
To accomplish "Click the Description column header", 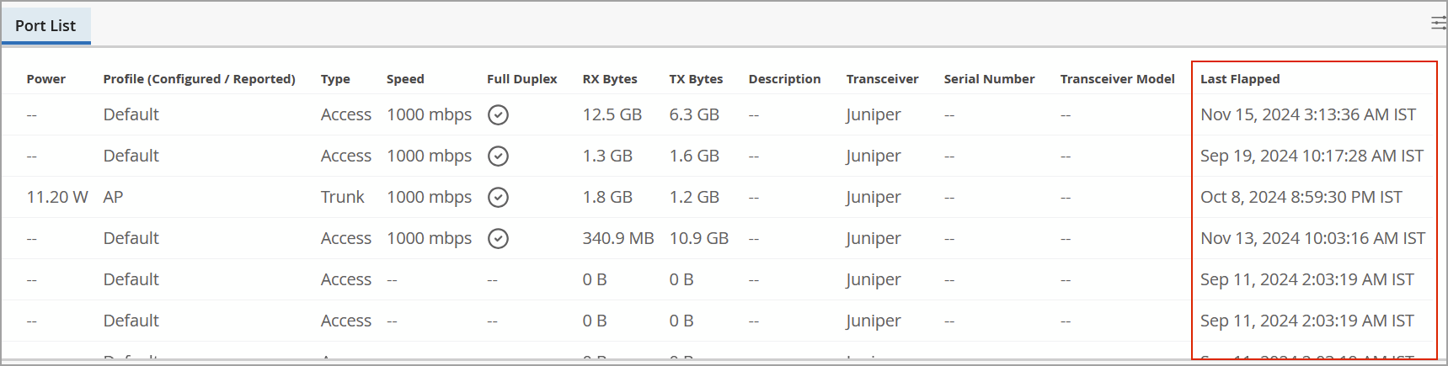I will [x=784, y=79].
